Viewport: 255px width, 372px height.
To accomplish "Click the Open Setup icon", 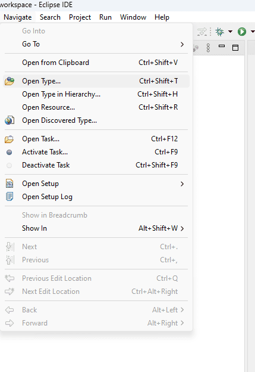I will click(10, 184).
